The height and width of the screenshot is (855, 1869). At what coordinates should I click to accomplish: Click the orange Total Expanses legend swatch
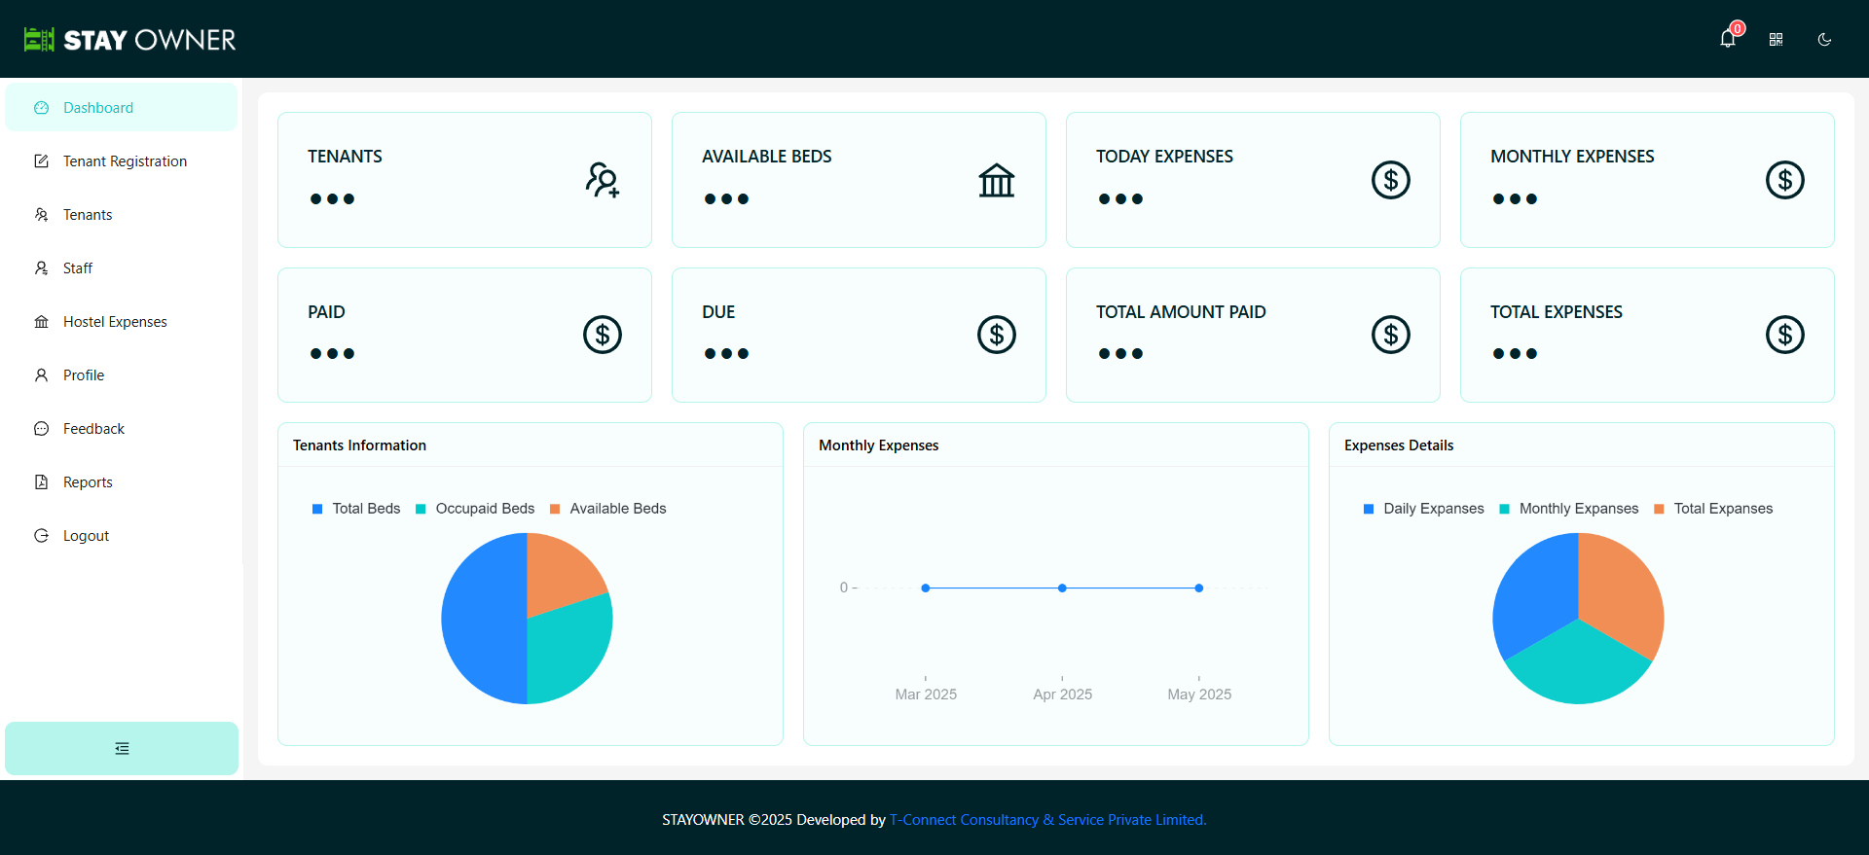(1659, 509)
